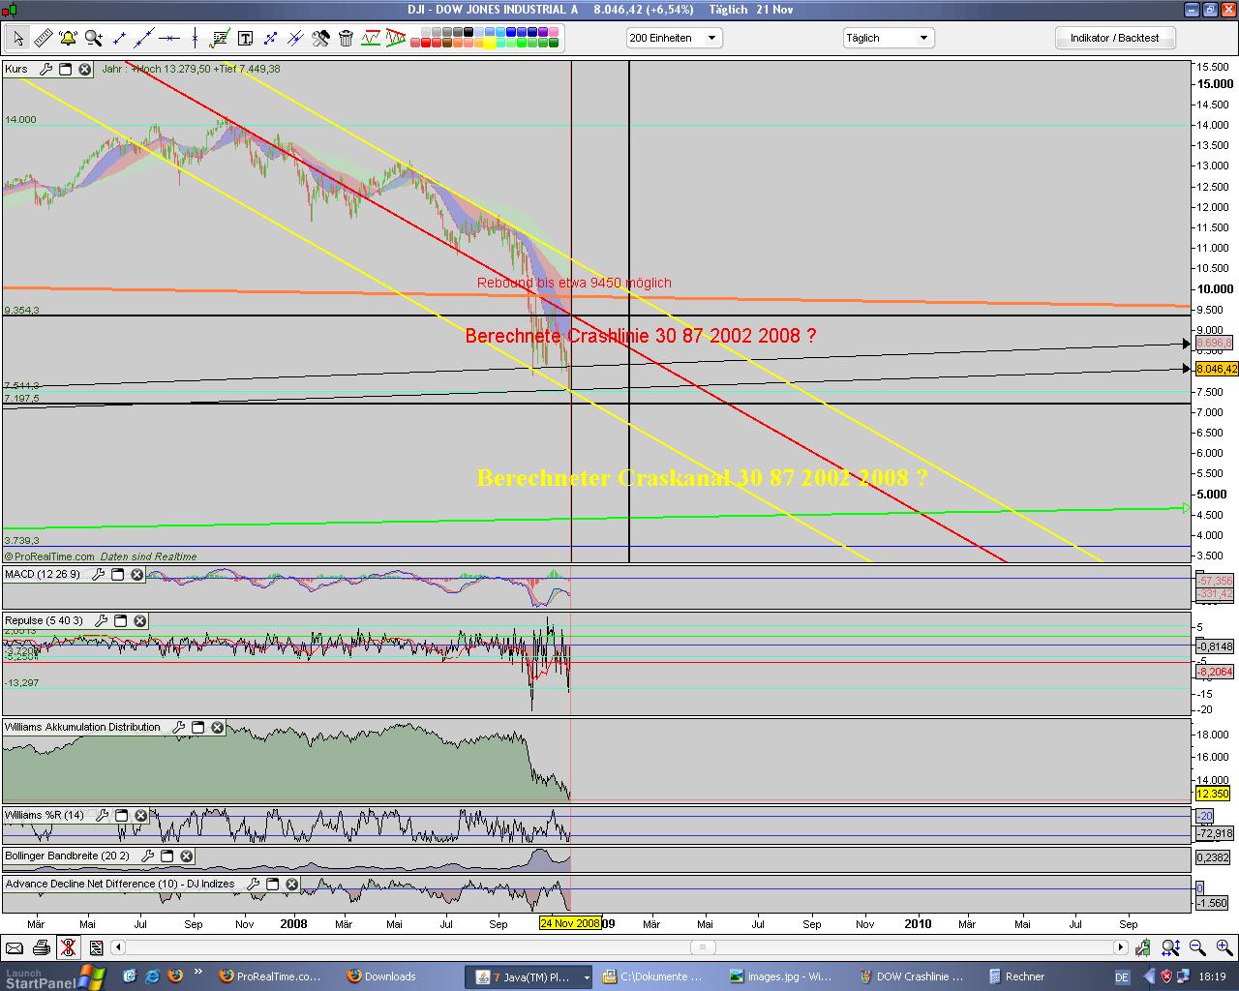Open MACD indicator wrench settings
Screen dimensions: 1239x991
point(98,575)
